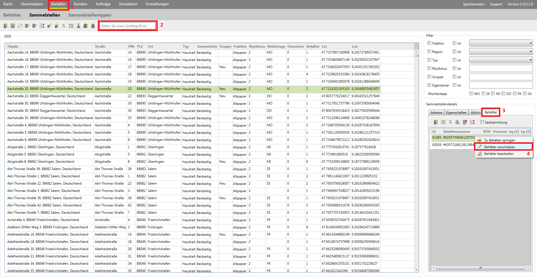
Task: Switch to the Abfuhr details tab
Action: (476, 112)
